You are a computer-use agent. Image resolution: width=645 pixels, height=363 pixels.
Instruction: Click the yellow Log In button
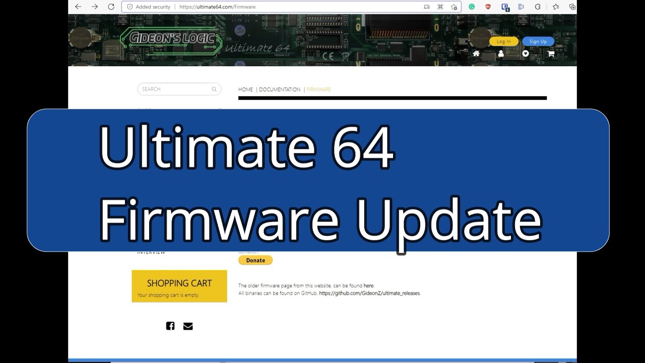tap(503, 41)
